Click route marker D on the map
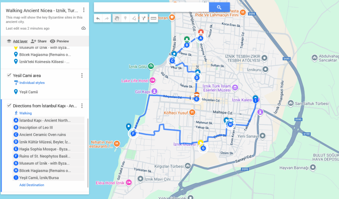 197,78
